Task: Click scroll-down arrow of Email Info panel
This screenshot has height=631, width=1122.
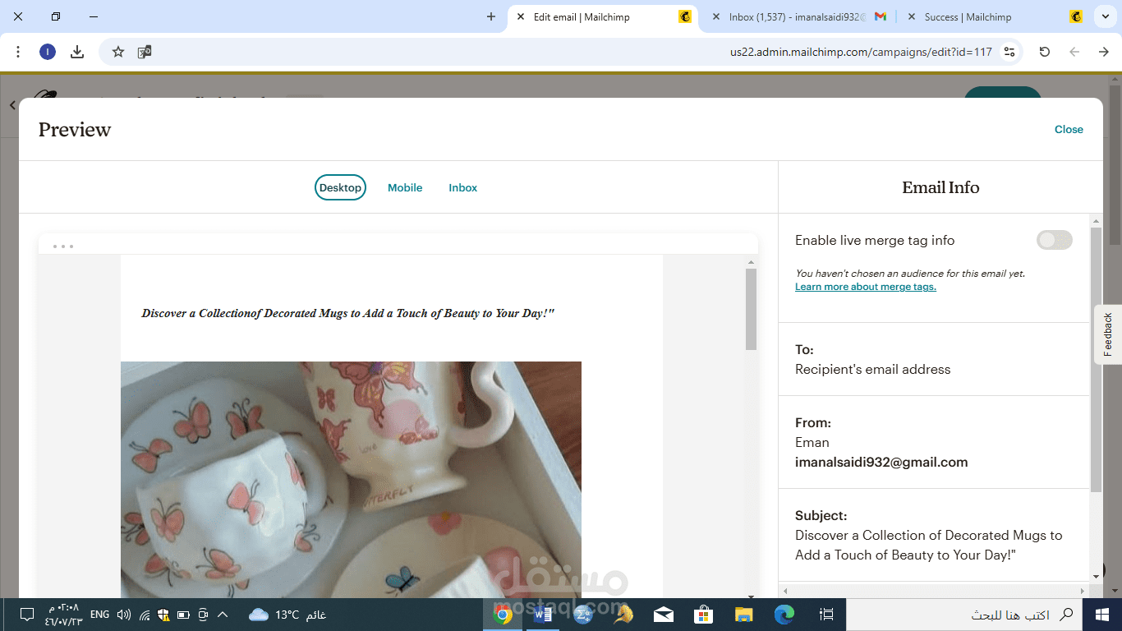Action: point(1096,576)
